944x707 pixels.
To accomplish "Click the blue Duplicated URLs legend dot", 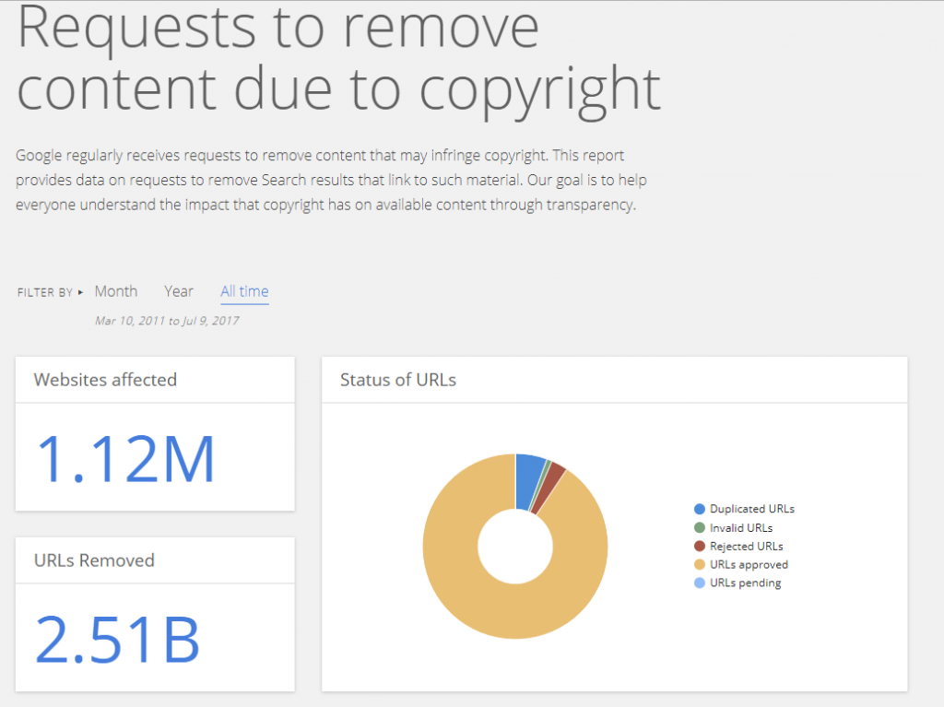I will [700, 509].
